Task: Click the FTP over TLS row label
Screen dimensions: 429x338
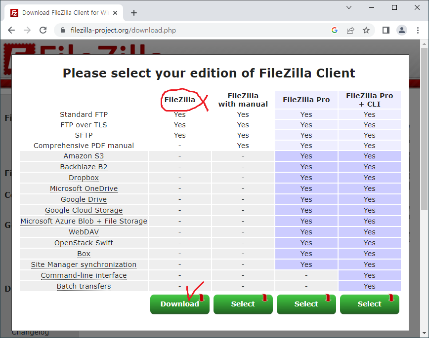Action: click(84, 125)
